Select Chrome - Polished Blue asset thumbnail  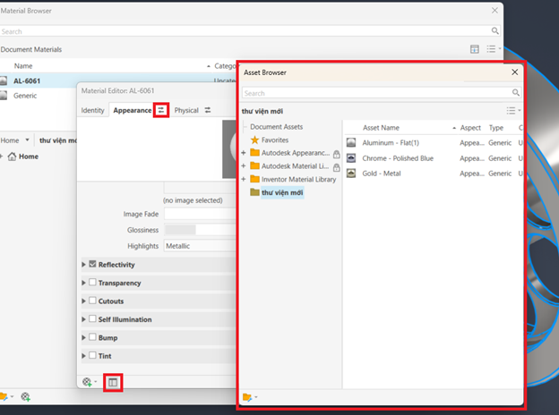(351, 158)
